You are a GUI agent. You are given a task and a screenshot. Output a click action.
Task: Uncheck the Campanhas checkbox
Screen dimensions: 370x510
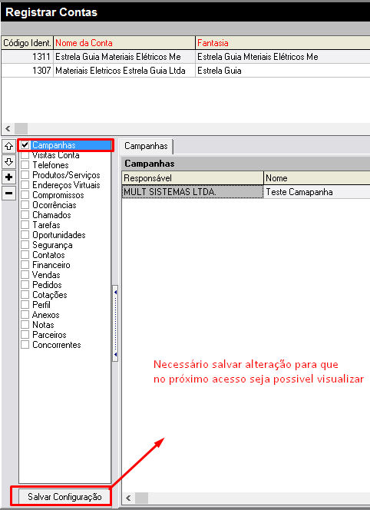(x=25, y=145)
